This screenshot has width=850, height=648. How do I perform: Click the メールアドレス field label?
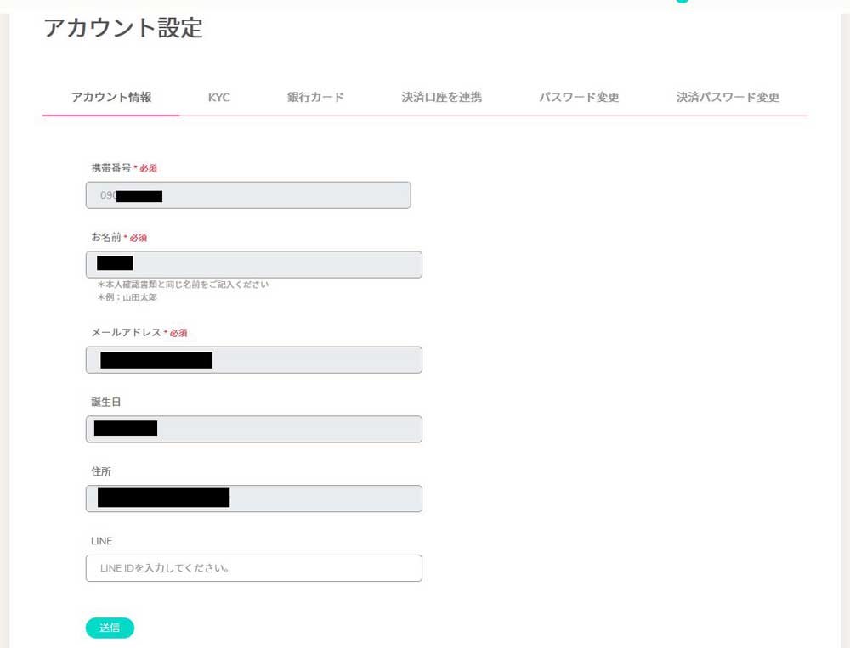[x=126, y=333]
